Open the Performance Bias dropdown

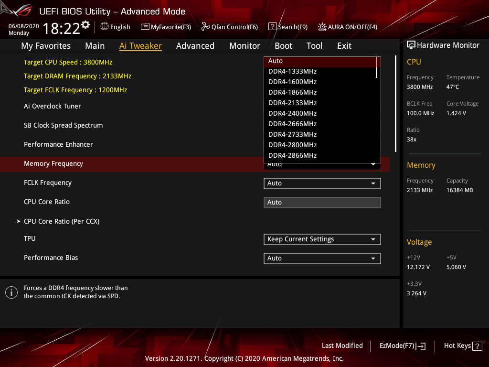click(322, 259)
